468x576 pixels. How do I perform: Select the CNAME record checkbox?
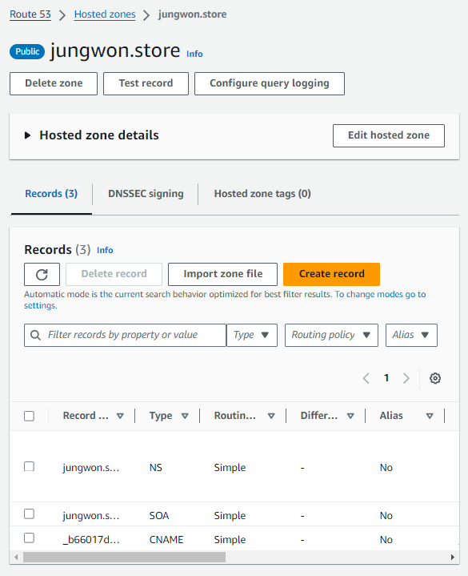point(29,538)
